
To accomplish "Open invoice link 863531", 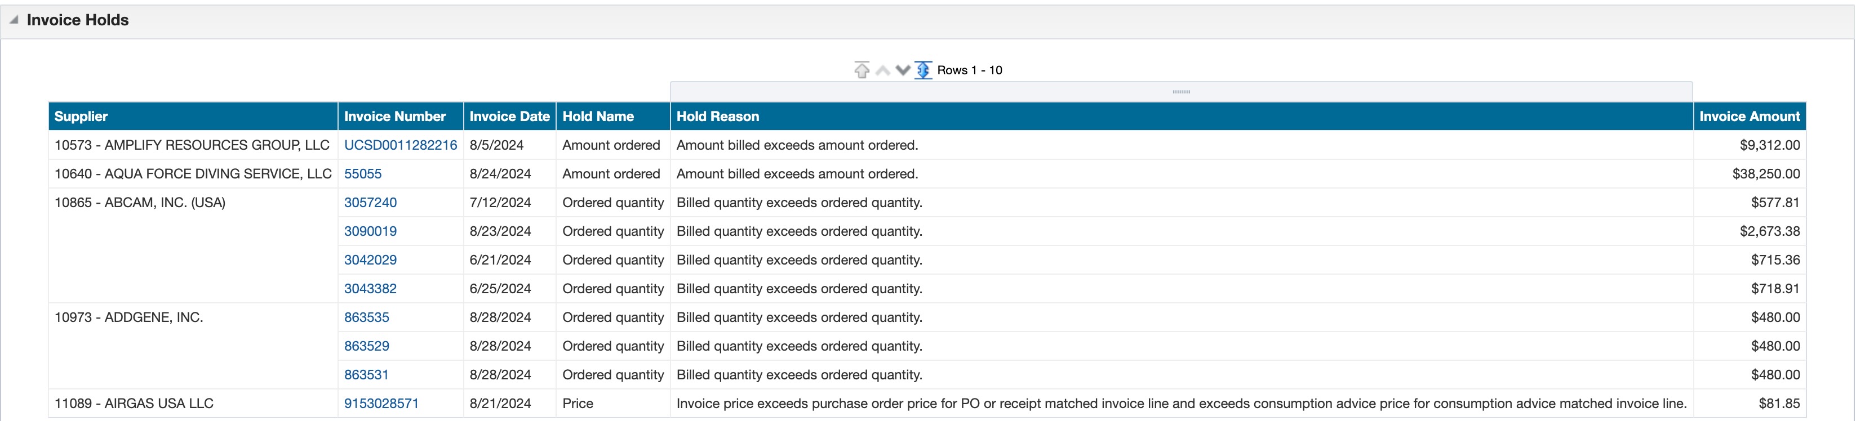I will point(366,375).
